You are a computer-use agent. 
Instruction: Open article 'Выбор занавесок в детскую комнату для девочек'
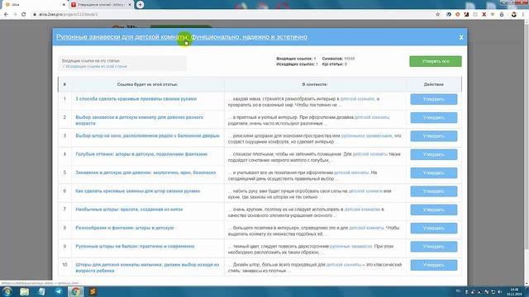click(x=140, y=120)
